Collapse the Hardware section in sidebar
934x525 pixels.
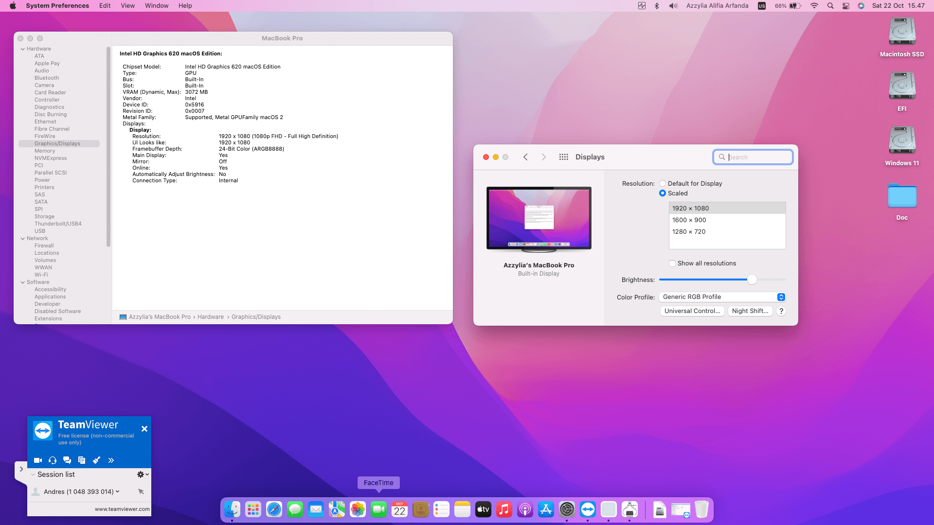tap(23, 49)
